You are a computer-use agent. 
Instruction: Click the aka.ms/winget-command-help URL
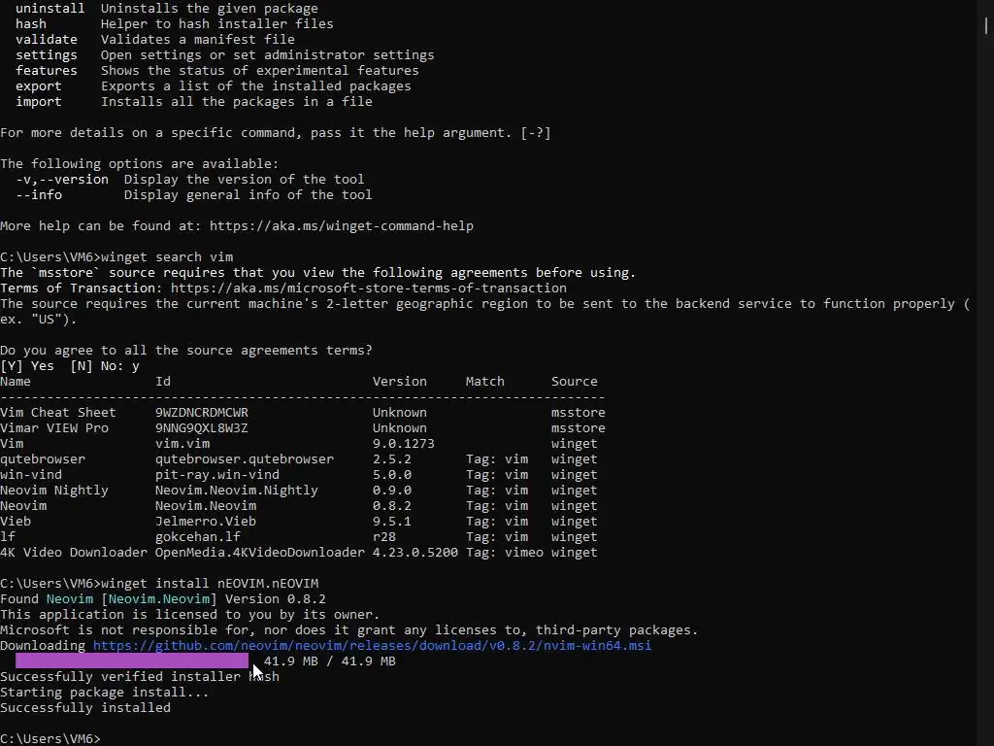341,225
